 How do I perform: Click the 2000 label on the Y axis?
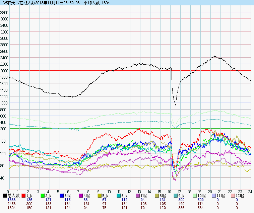[x=4, y=71]
